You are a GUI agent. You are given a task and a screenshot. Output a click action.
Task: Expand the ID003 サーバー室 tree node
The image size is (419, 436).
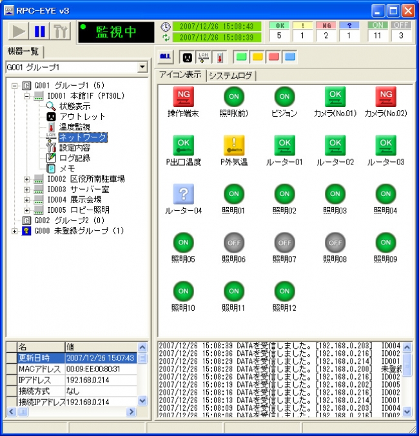pos(27,189)
